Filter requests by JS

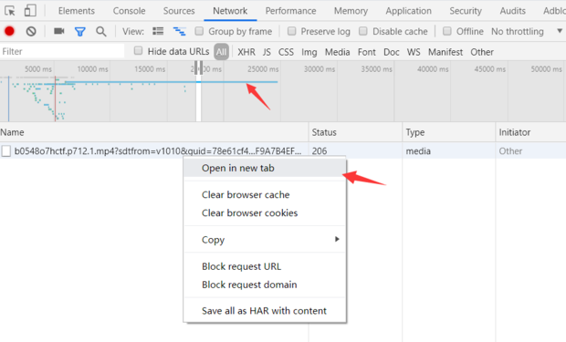click(x=267, y=52)
